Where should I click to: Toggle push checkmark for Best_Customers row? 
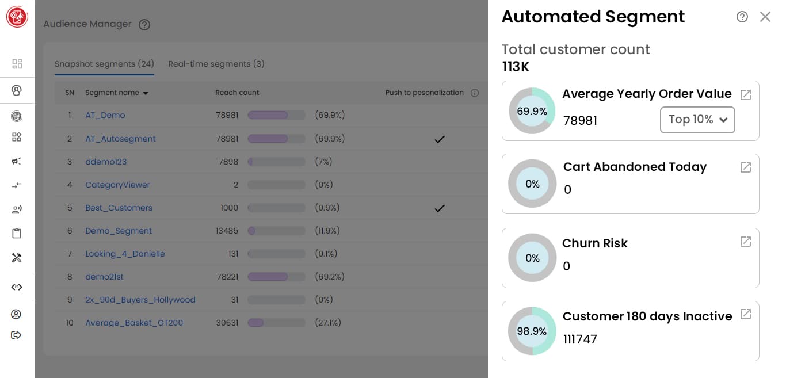440,208
